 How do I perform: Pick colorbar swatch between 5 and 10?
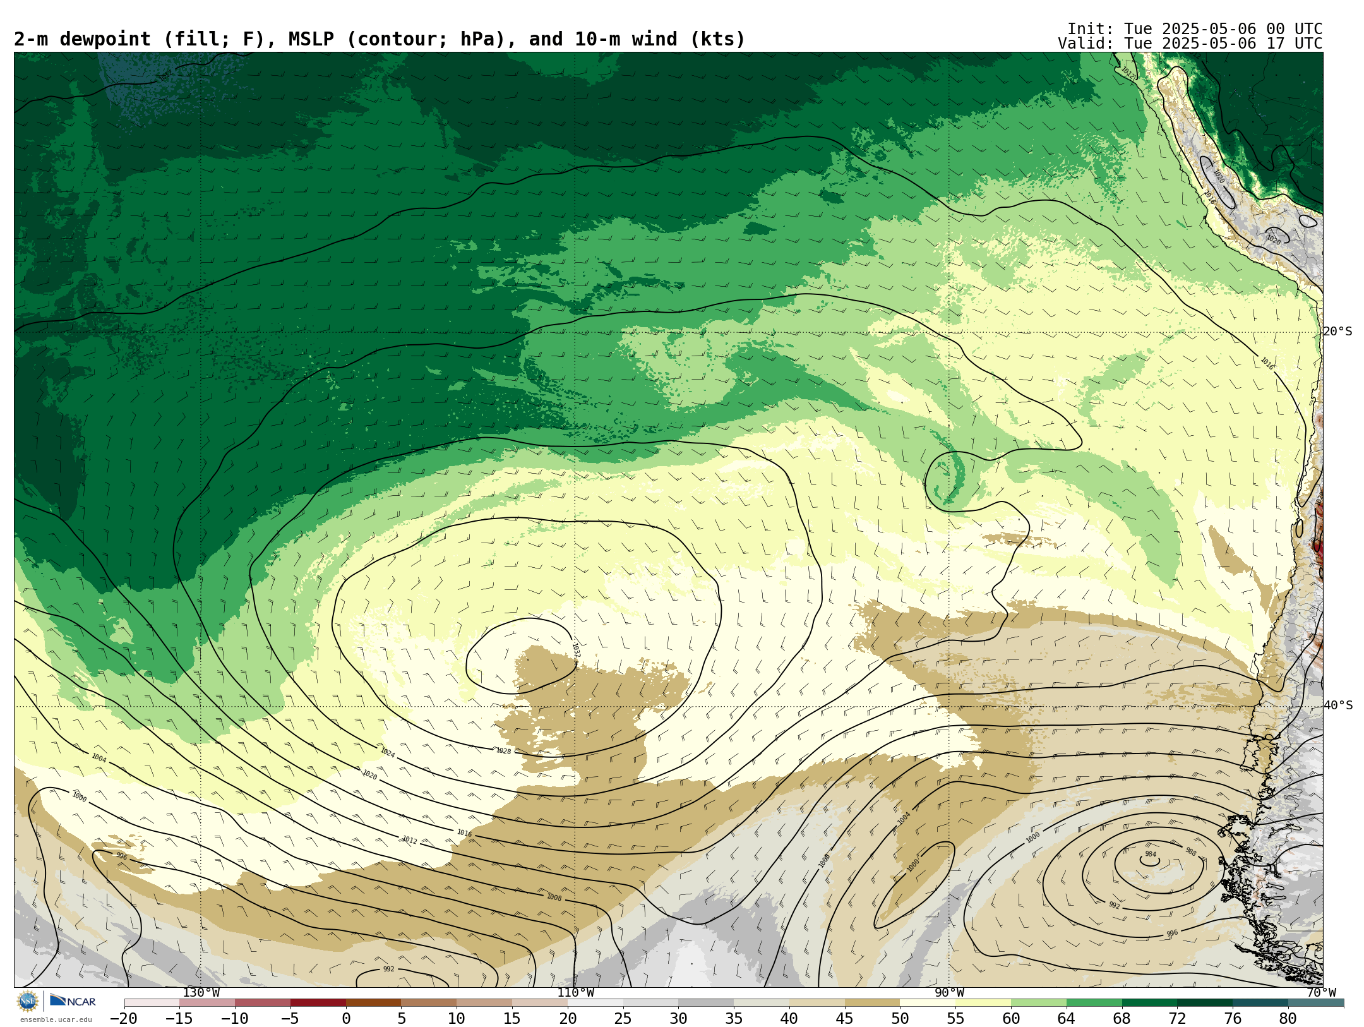tap(429, 1003)
